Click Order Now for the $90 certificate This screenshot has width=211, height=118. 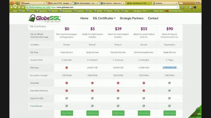(x=169, y=113)
